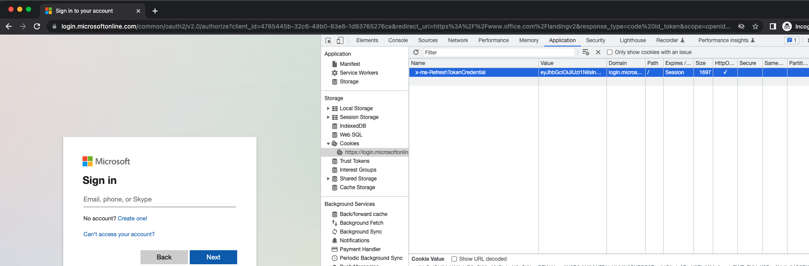Click the Next button

213,257
